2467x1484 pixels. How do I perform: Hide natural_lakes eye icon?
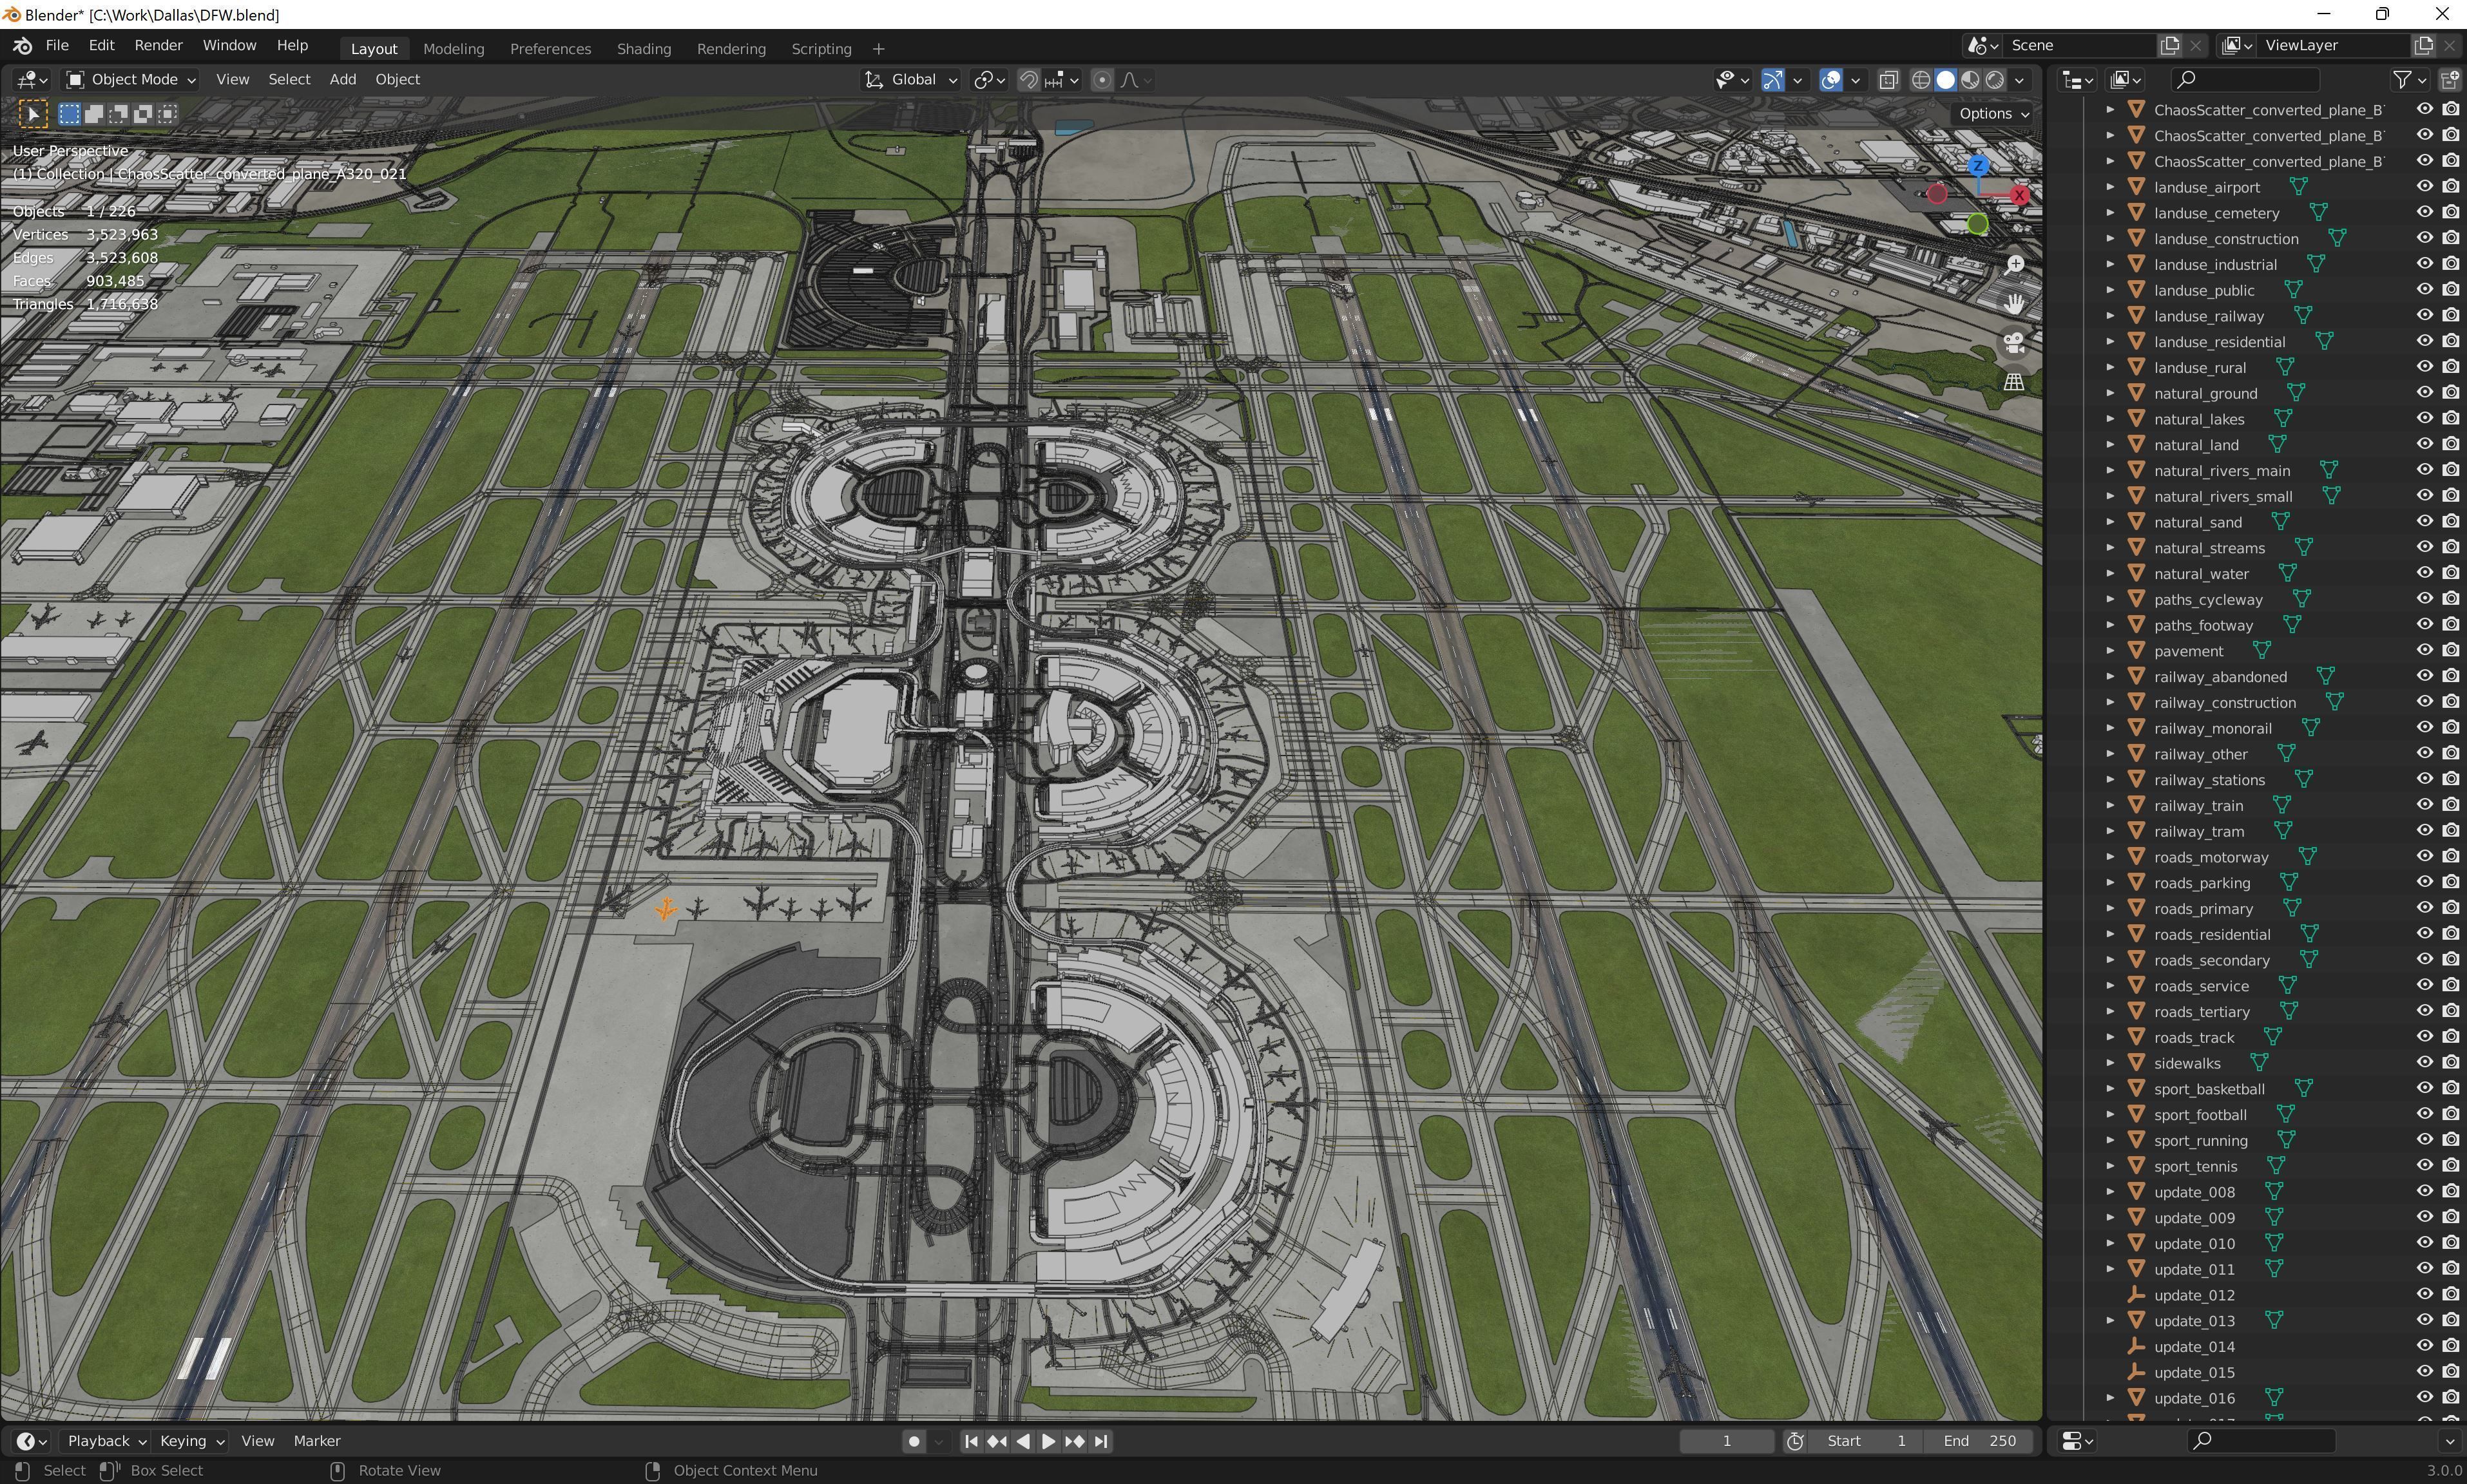(2424, 418)
